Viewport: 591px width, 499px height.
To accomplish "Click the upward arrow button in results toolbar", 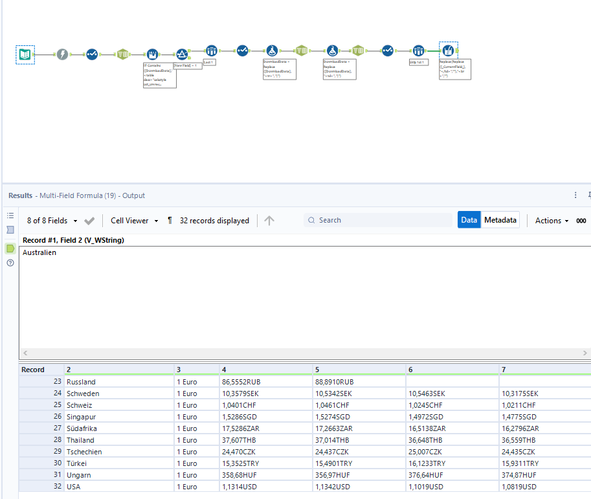I will click(x=269, y=220).
